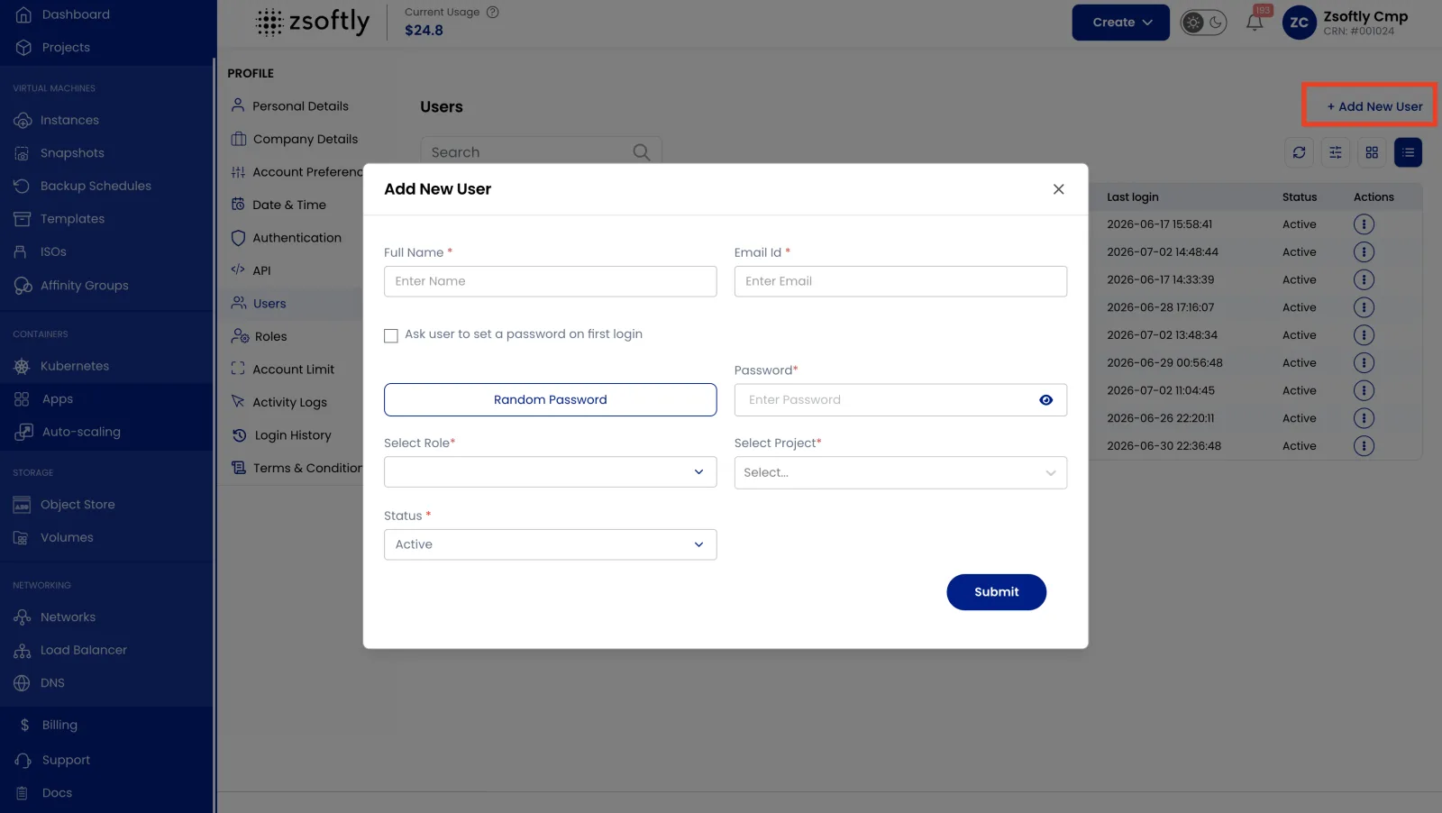Click the Random Password button

550,399
